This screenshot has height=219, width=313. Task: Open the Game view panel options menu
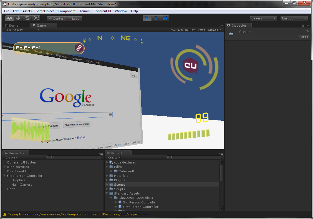221,26
